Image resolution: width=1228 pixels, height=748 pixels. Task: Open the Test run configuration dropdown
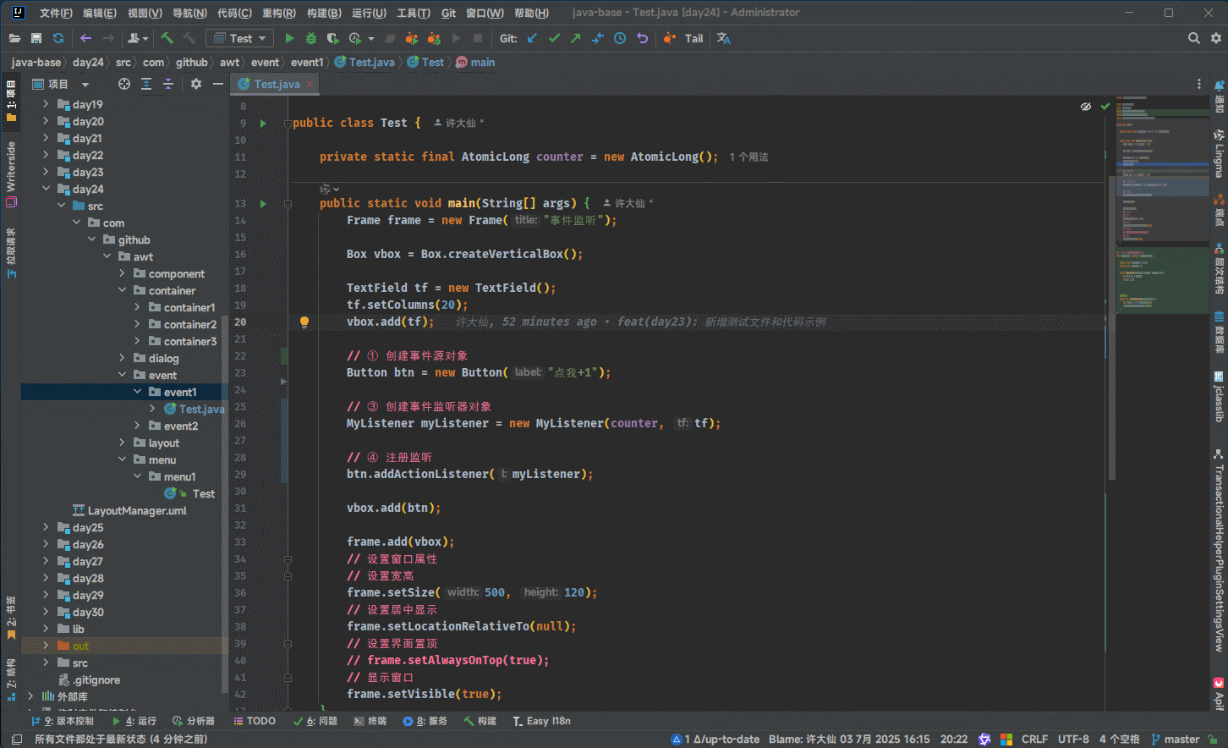(240, 38)
